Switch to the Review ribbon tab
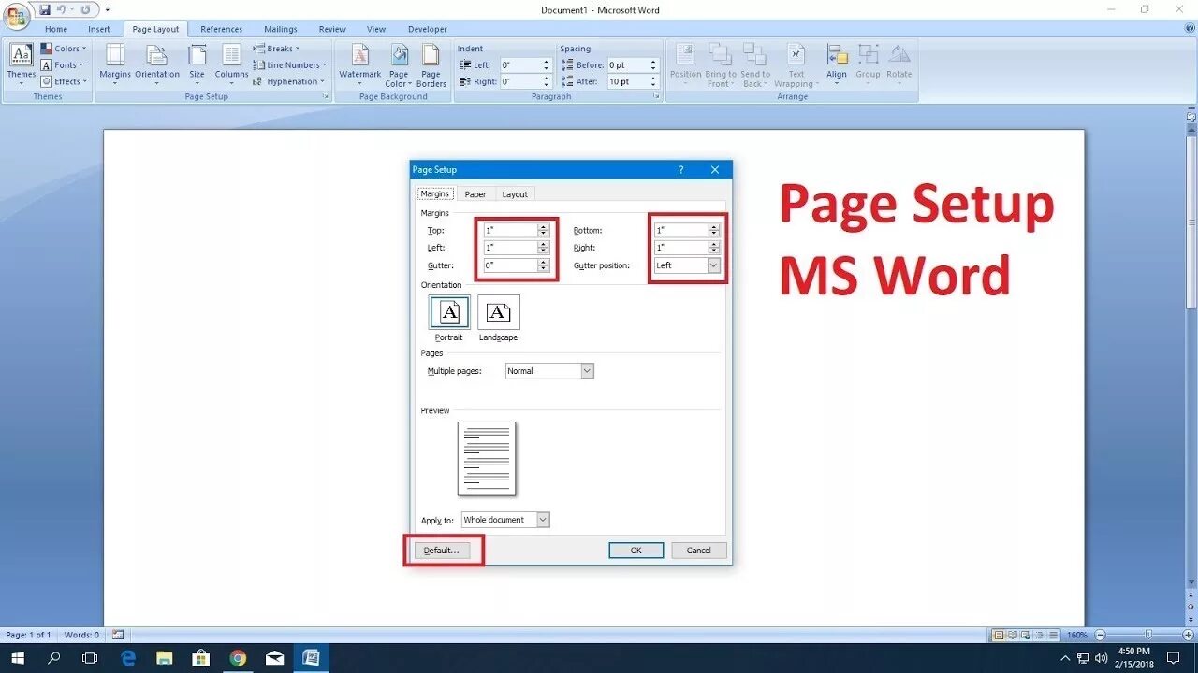The width and height of the screenshot is (1198, 673). [x=332, y=29]
